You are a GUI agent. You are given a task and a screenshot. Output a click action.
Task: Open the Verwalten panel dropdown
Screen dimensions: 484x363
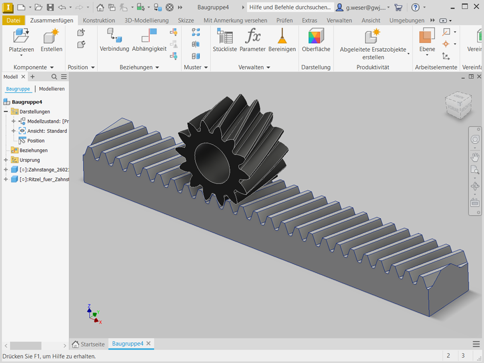click(x=254, y=67)
